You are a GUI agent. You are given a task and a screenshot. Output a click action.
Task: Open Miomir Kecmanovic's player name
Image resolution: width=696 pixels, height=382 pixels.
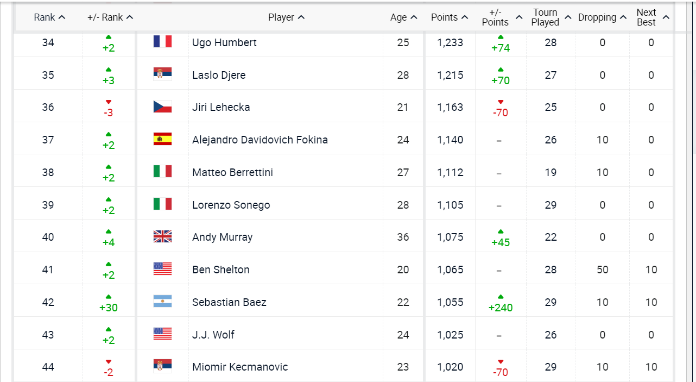pyautogui.click(x=240, y=367)
